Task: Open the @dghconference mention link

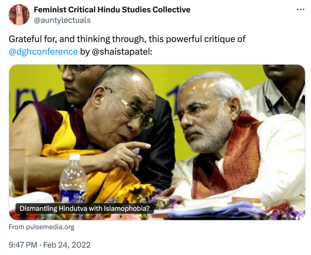Action: pos(43,51)
